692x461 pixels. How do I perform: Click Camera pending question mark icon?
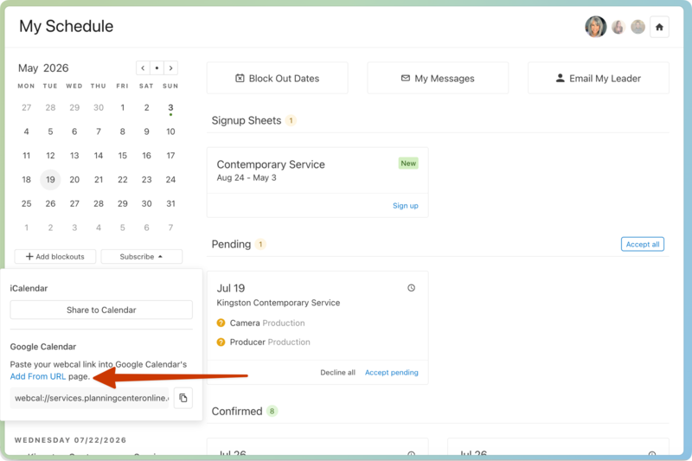[221, 323]
